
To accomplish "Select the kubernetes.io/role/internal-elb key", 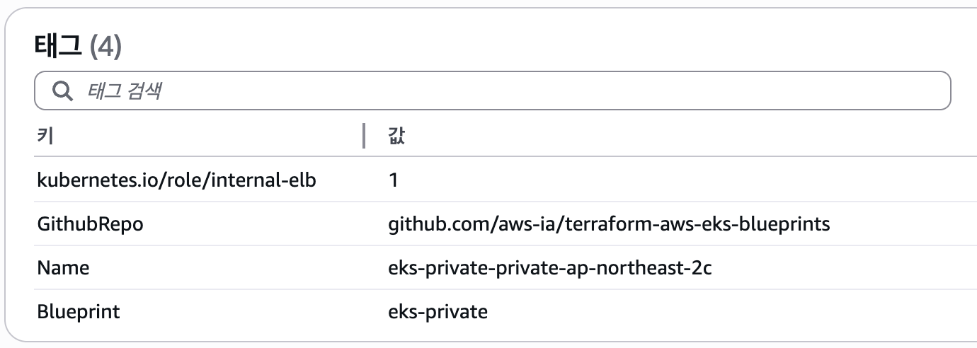I will 176,180.
